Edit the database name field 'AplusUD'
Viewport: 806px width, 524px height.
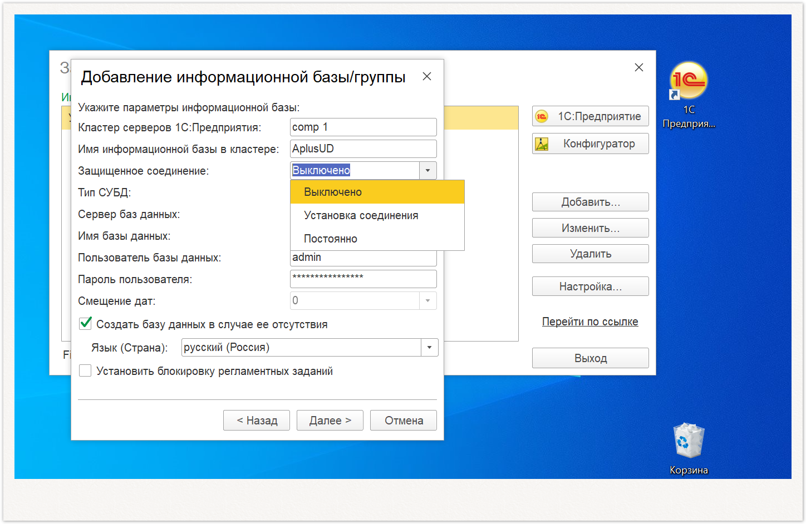[x=363, y=149]
